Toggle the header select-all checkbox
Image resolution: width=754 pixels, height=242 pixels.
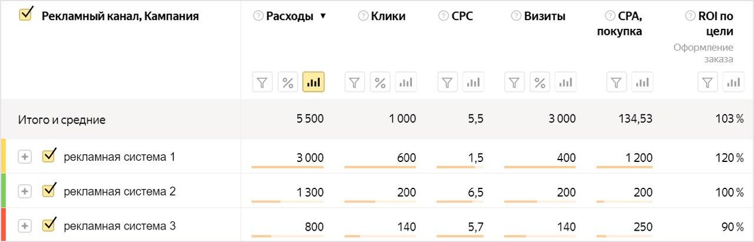pyautogui.click(x=26, y=14)
